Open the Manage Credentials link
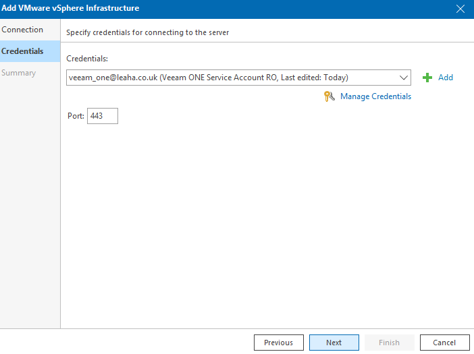 [375, 96]
